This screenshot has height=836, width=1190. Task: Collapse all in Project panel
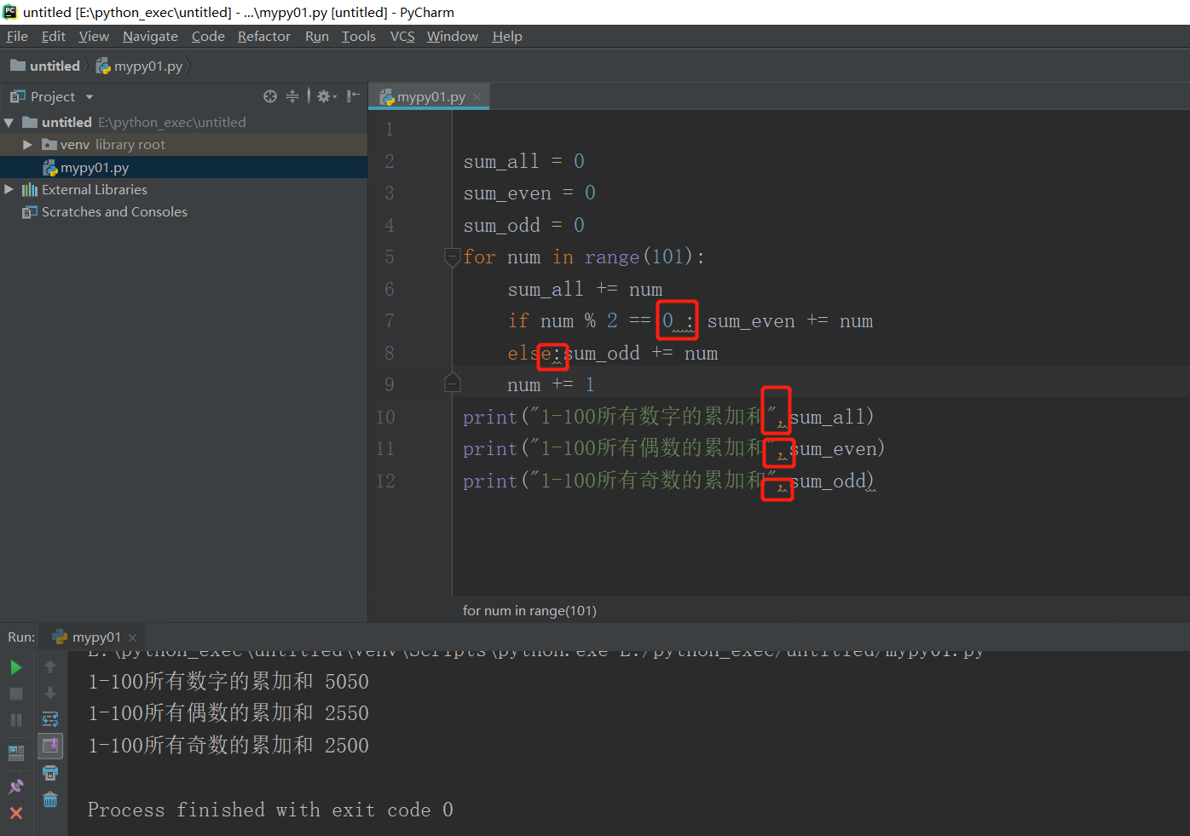(x=292, y=96)
